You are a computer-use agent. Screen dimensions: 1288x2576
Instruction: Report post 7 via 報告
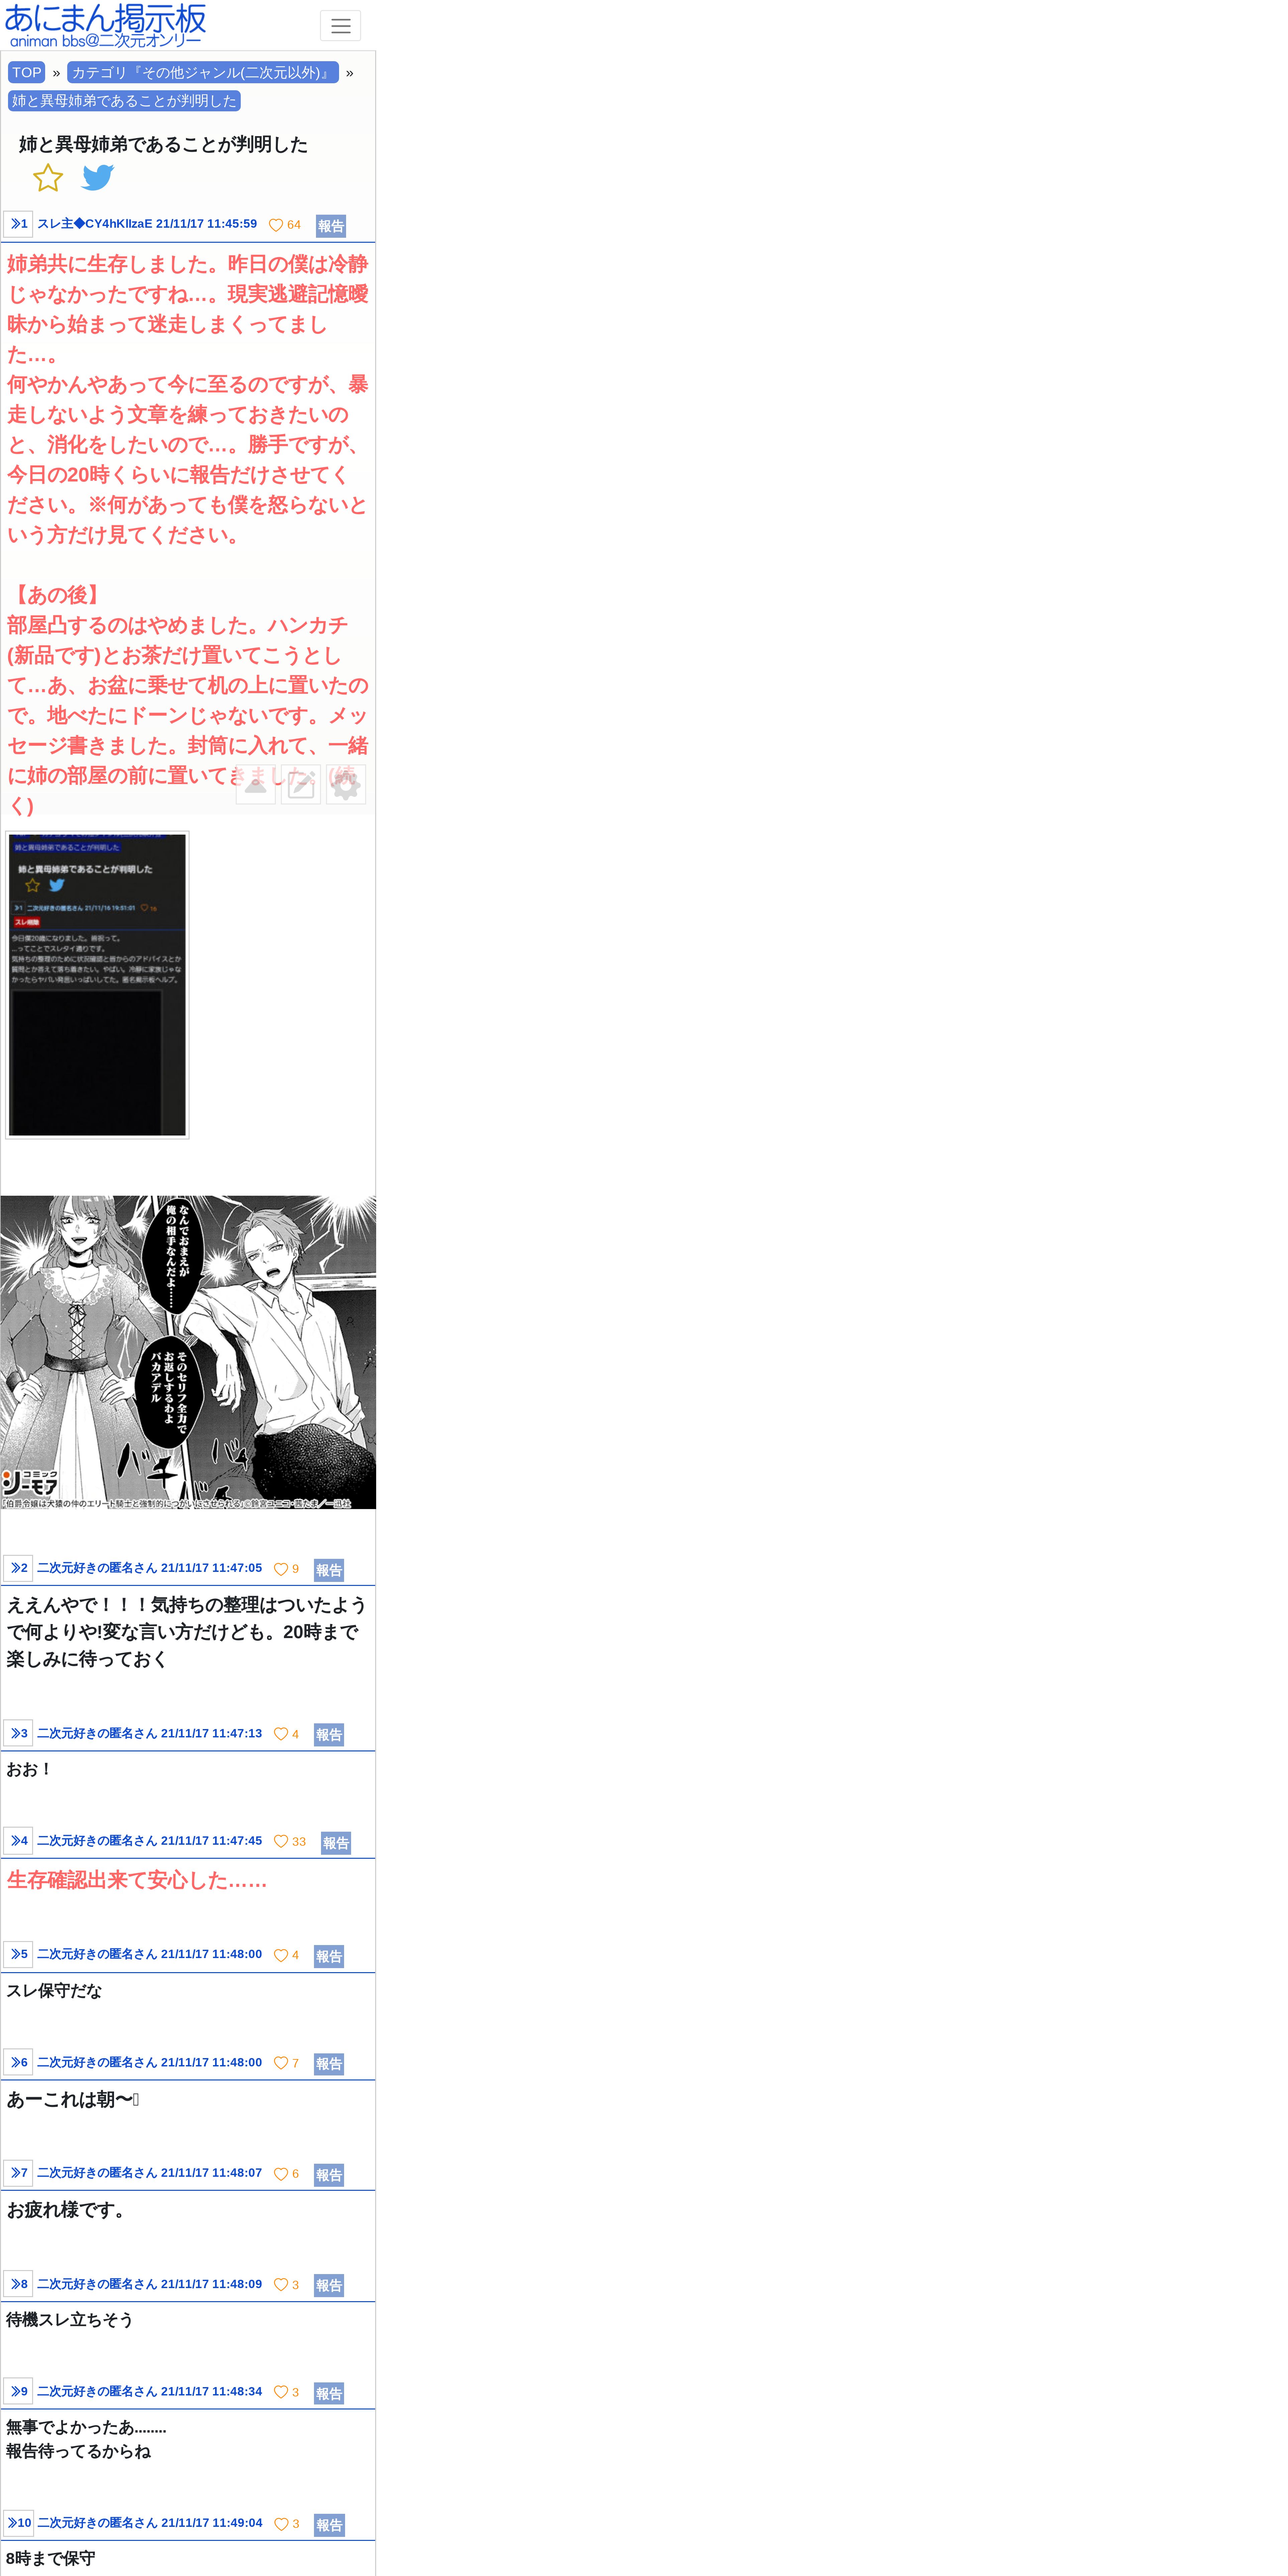[329, 2175]
